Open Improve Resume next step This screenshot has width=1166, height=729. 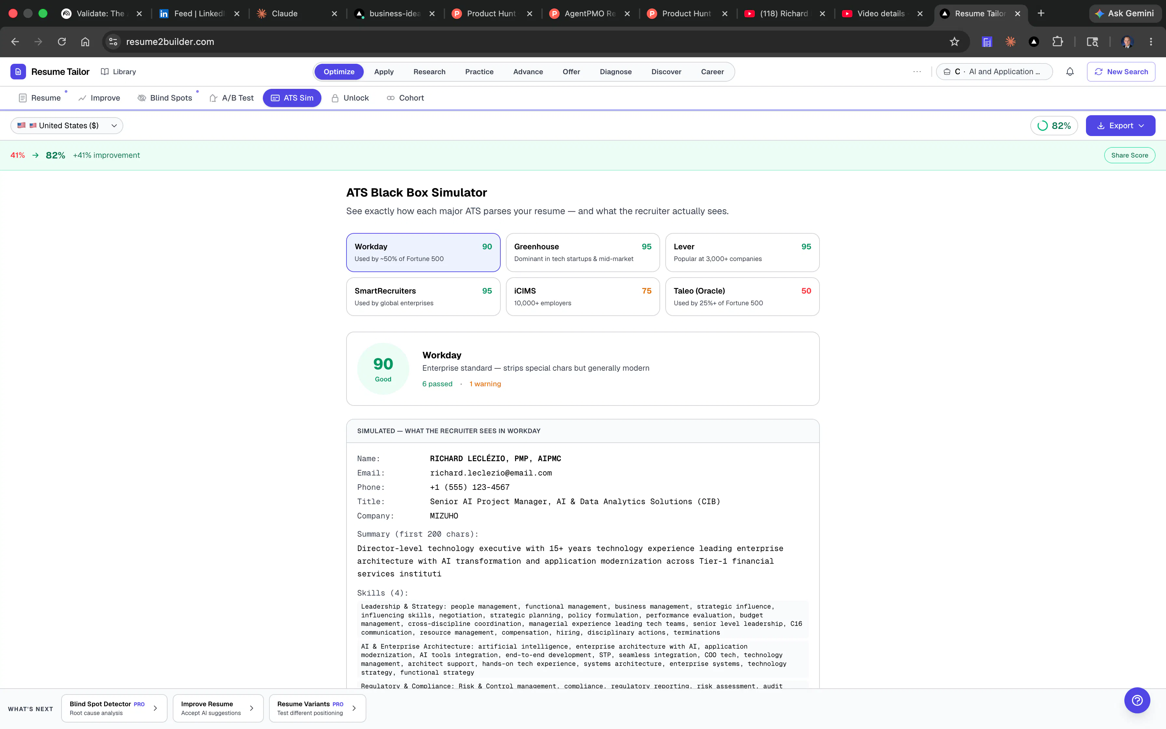click(218, 708)
